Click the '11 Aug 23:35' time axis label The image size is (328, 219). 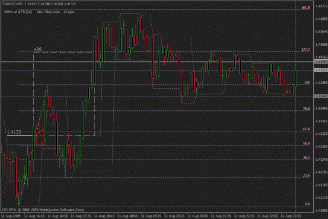click(291, 216)
